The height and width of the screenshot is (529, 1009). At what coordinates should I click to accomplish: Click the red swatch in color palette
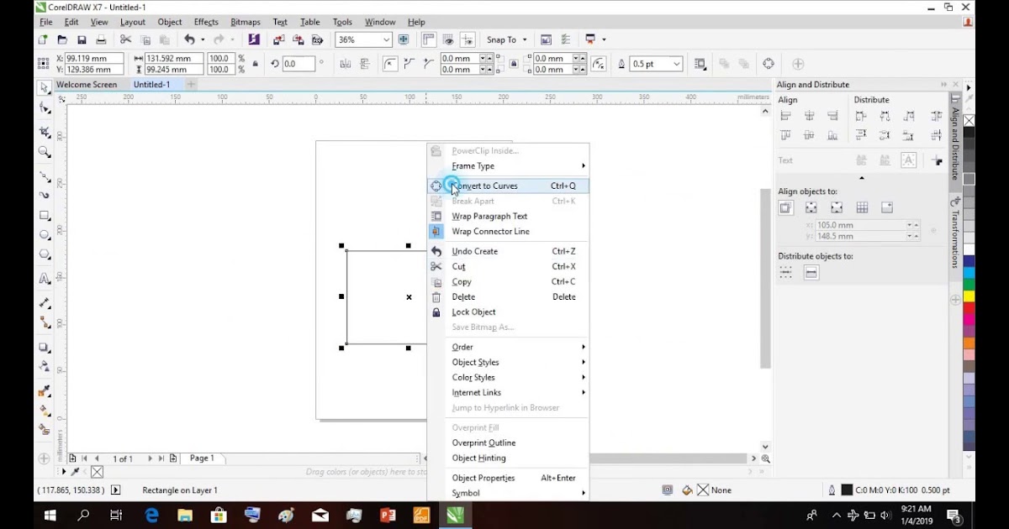point(969,308)
